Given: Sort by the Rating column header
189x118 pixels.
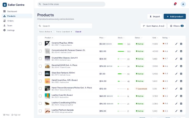Looking at the screenshot, I should point(166,38).
